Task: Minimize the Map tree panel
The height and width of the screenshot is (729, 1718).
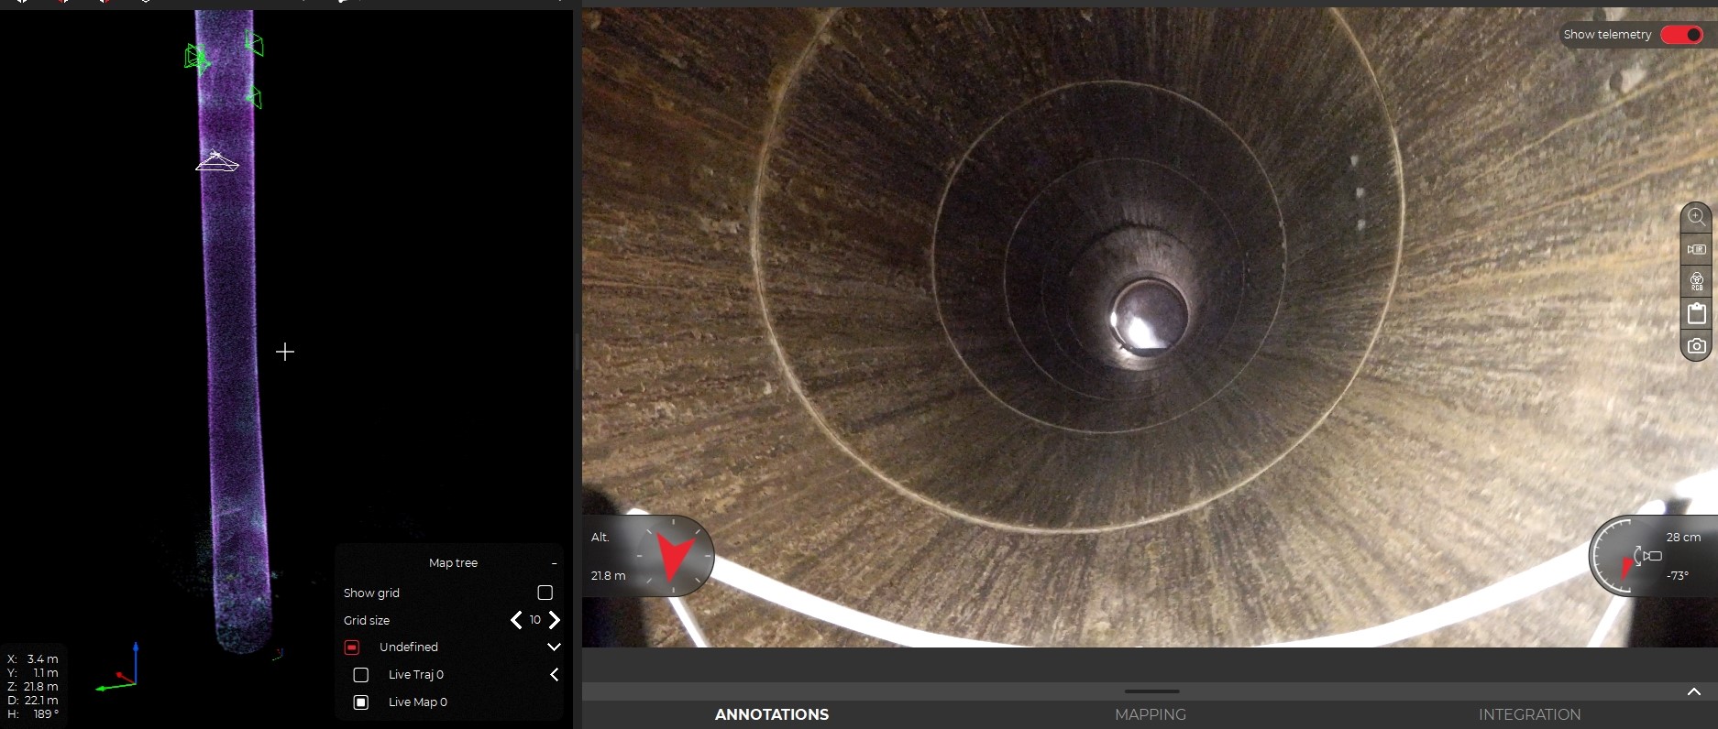Action: (554, 563)
